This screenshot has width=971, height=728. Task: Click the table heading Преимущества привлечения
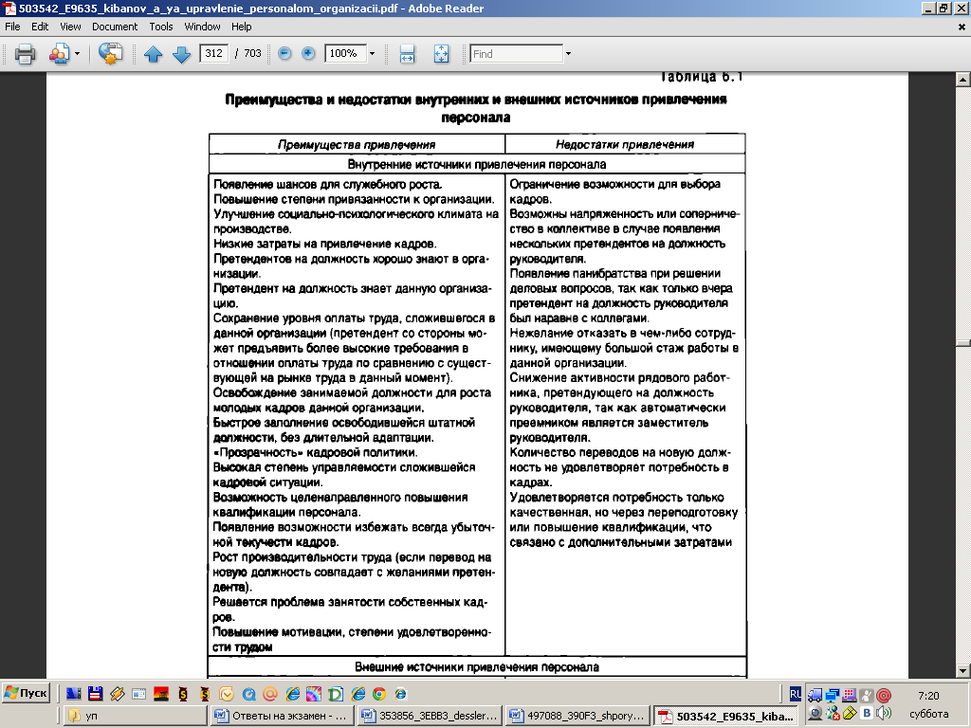[x=357, y=145]
